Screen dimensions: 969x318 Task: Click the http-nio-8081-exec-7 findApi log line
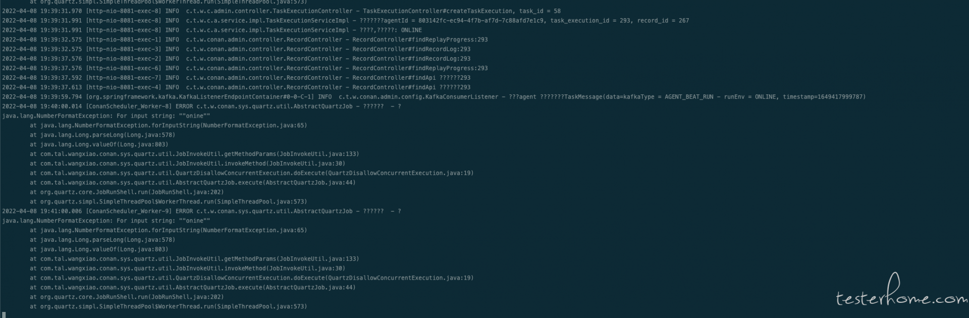236,78
